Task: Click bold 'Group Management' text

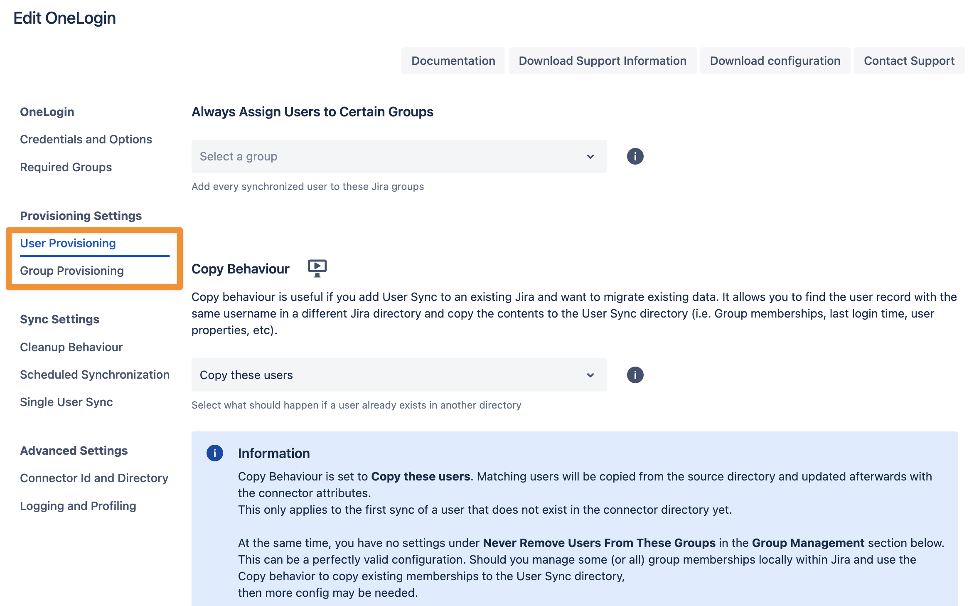Action: point(808,543)
